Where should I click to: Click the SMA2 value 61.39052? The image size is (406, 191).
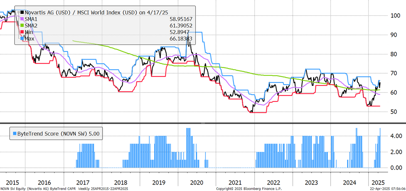pyautogui.click(x=181, y=25)
